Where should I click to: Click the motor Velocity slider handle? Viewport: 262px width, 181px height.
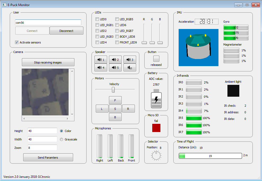point(113,90)
